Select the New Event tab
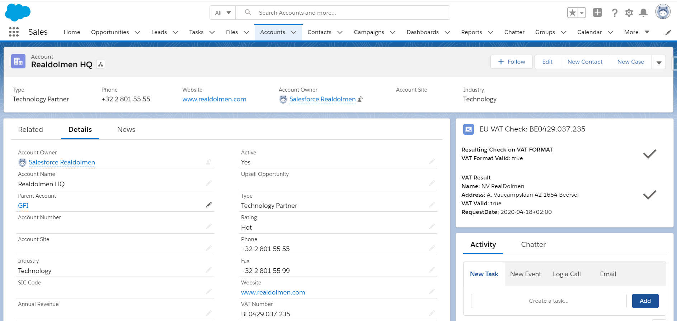 coord(525,274)
